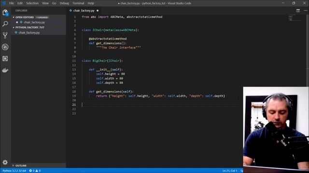Click on line number 21
The height and width of the screenshot is (173, 309).
pos(74,105)
